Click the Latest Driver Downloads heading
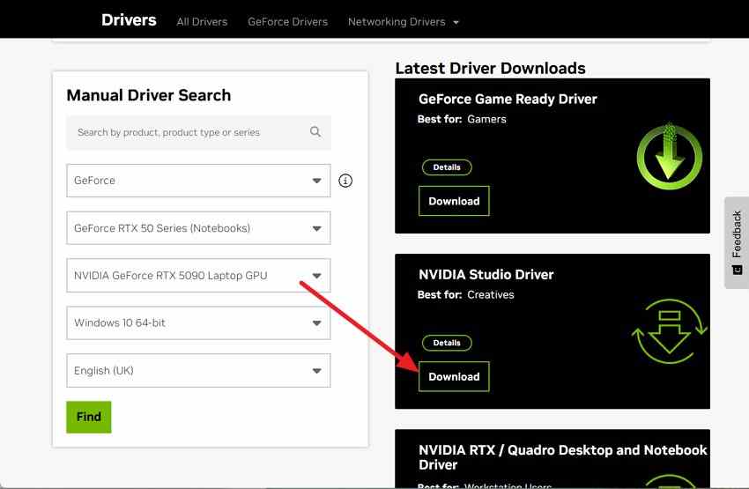 (490, 69)
